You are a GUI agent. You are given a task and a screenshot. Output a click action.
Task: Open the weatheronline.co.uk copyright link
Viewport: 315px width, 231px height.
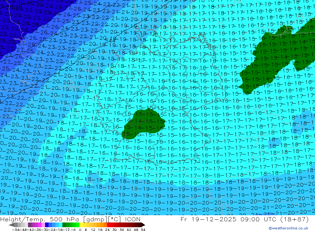(288, 228)
